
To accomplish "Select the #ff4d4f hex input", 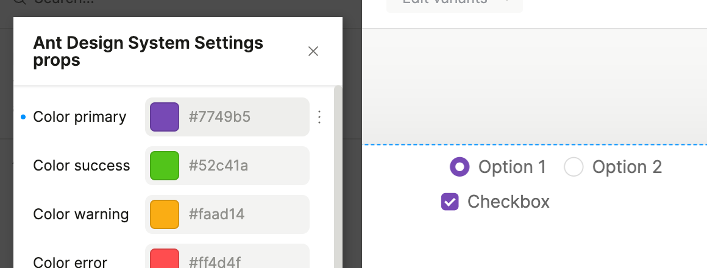I will pos(244,262).
